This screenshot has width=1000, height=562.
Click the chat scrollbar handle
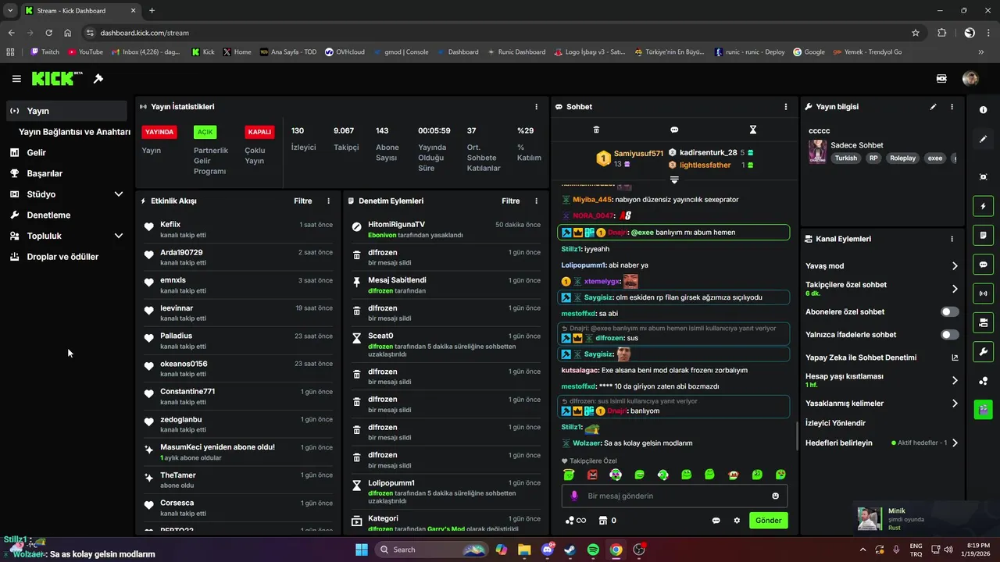tap(796, 435)
